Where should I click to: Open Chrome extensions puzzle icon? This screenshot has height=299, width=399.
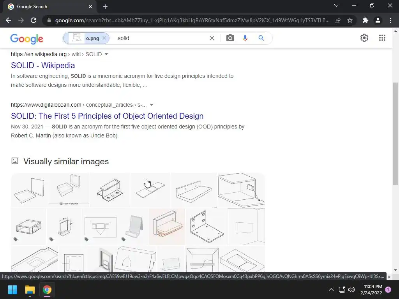pyautogui.click(x=365, y=20)
